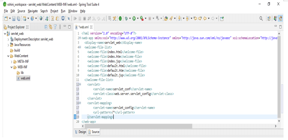
Task: Expand the META-INF folder
Action: coord(11,62)
